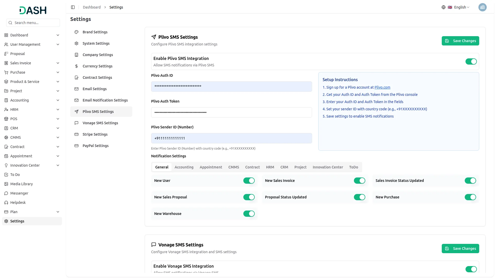Open the HRM notification tab
496x279 pixels.
click(x=270, y=167)
